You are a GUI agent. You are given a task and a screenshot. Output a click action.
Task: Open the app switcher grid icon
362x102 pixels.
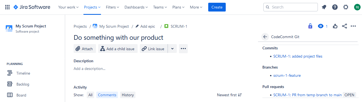(7, 7)
